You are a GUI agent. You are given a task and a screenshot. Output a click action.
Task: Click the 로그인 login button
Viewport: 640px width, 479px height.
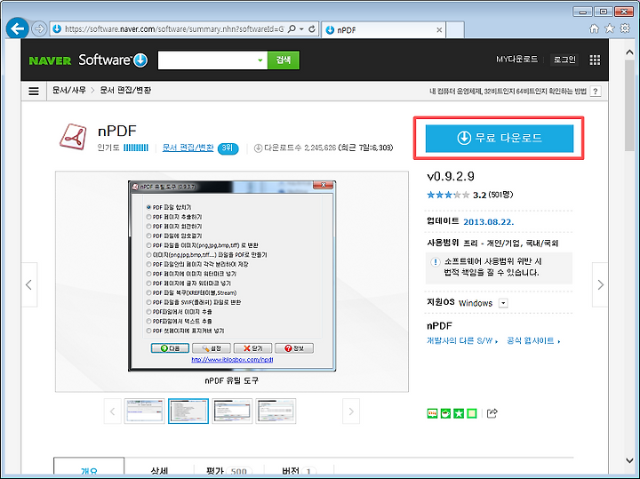[x=564, y=60]
